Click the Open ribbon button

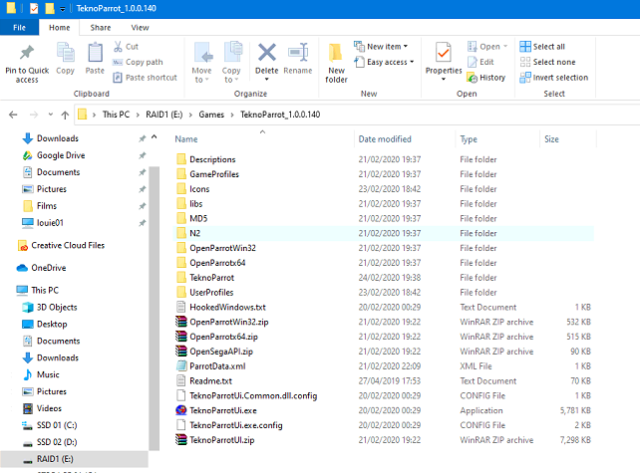coord(487,47)
